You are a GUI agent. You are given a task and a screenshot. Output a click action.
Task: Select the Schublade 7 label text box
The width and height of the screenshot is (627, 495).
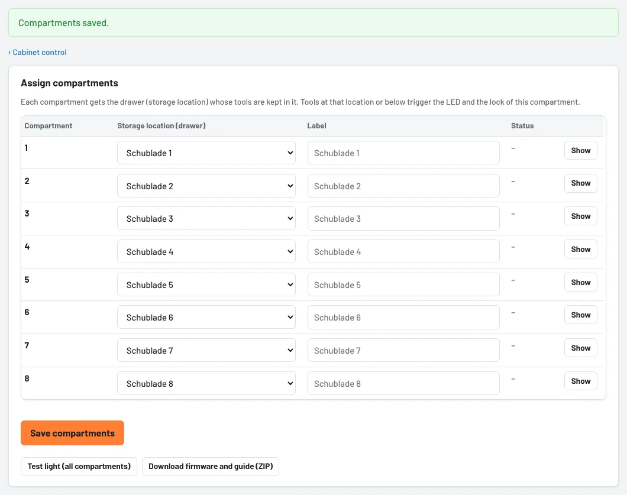[403, 351]
